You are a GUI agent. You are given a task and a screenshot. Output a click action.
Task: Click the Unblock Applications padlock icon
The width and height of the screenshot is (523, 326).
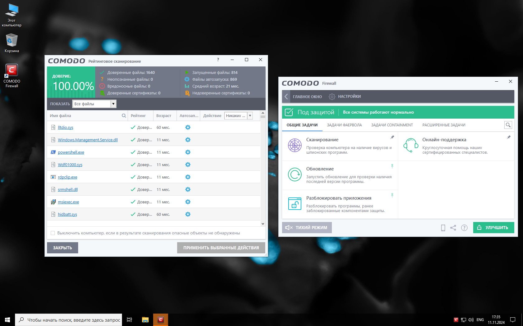point(294,204)
